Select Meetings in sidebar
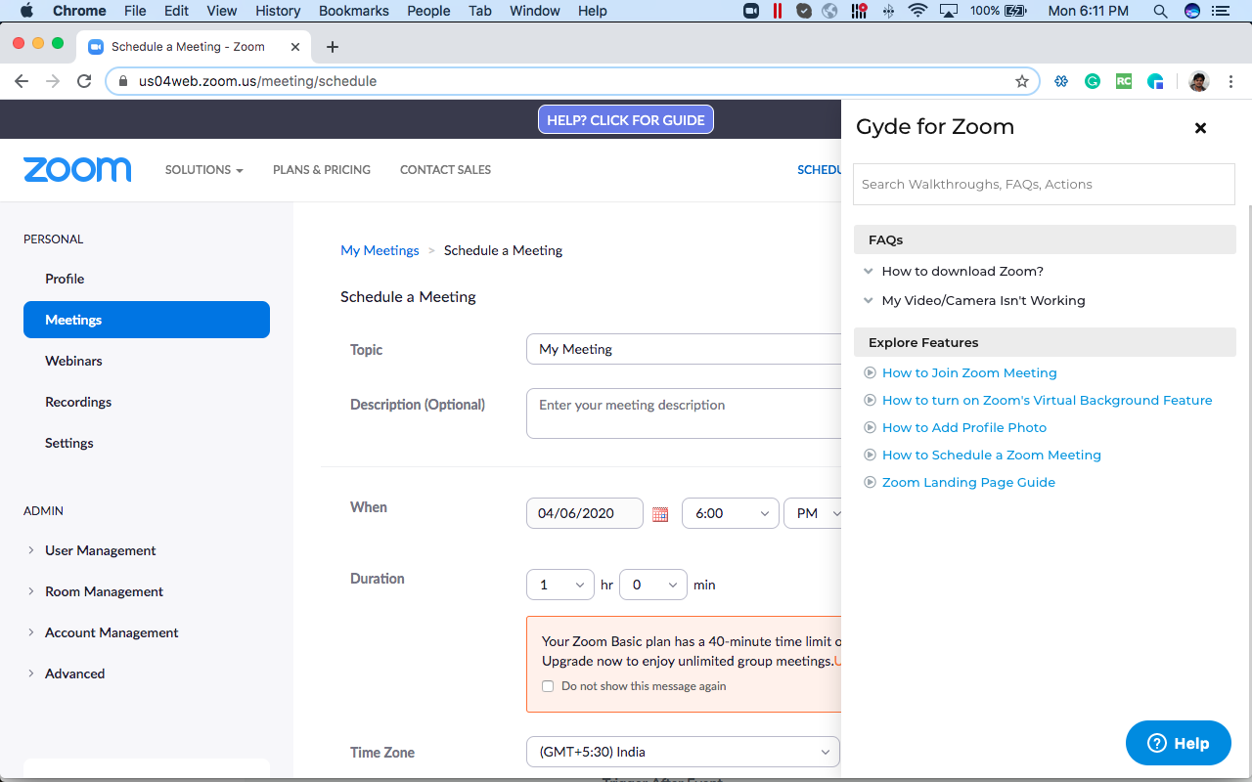Image resolution: width=1252 pixels, height=782 pixels. [147, 320]
